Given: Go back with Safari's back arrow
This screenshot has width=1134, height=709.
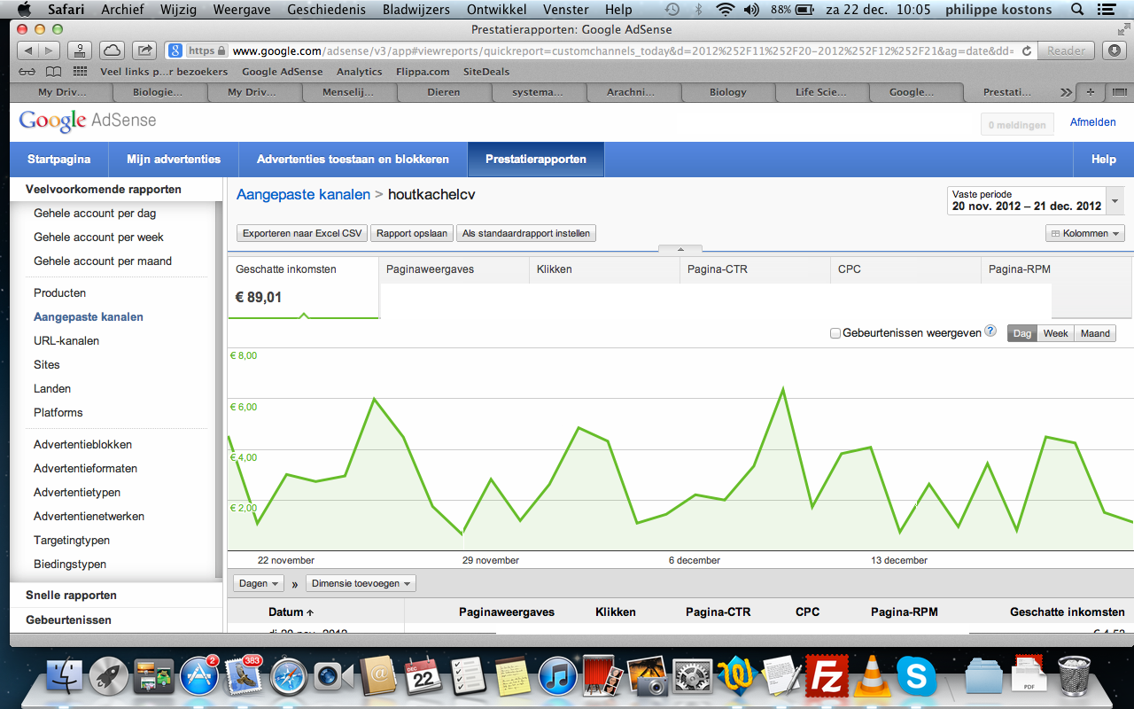Looking at the screenshot, I should pyautogui.click(x=28, y=51).
